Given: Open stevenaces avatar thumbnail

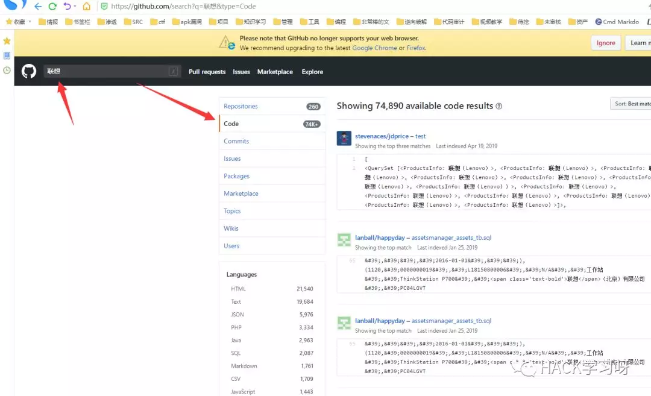Looking at the screenshot, I should coord(344,138).
